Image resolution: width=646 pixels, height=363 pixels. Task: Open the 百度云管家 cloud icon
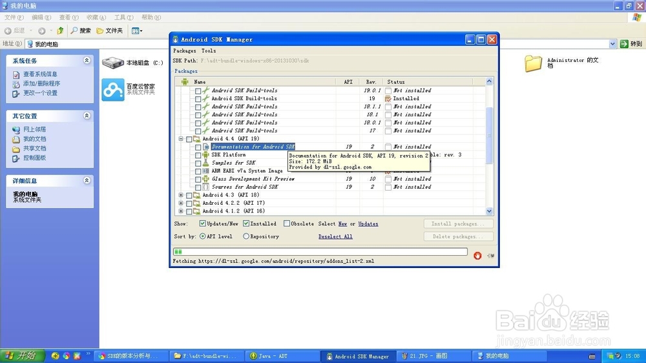point(113,89)
